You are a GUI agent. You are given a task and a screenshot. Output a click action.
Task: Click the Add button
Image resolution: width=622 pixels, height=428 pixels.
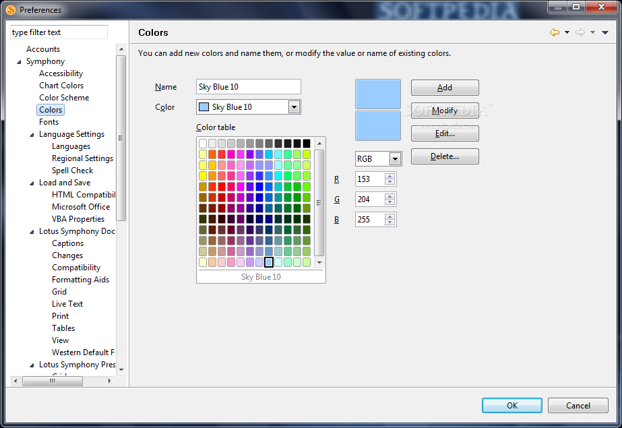445,88
